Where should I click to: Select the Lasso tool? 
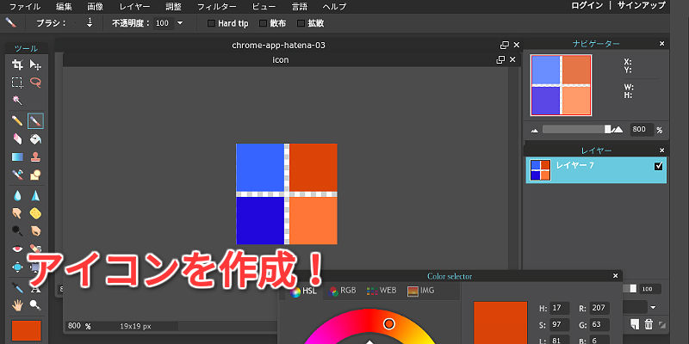coord(35,83)
